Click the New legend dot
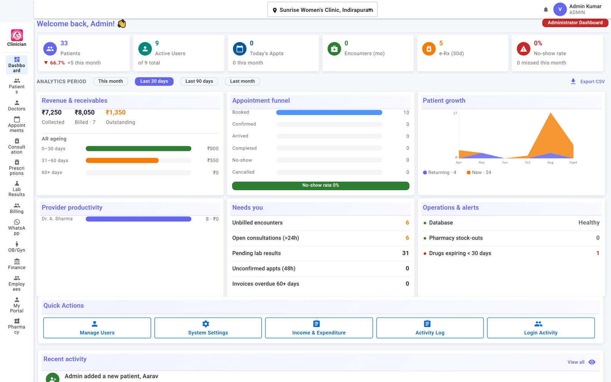This screenshot has height=382, width=611. (x=469, y=173)
